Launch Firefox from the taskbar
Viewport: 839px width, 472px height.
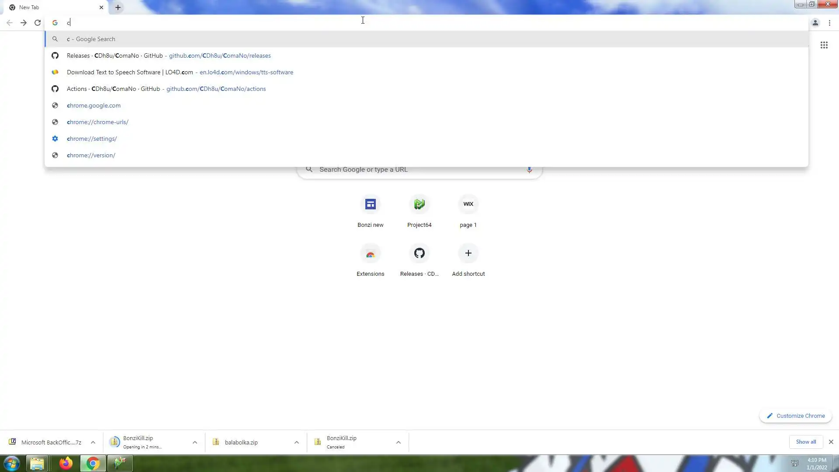pyautogui.click(x=66, y=463)
